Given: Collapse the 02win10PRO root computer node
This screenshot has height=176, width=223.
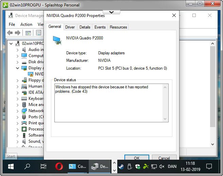Looking at the screenshot, I should 11,43.
